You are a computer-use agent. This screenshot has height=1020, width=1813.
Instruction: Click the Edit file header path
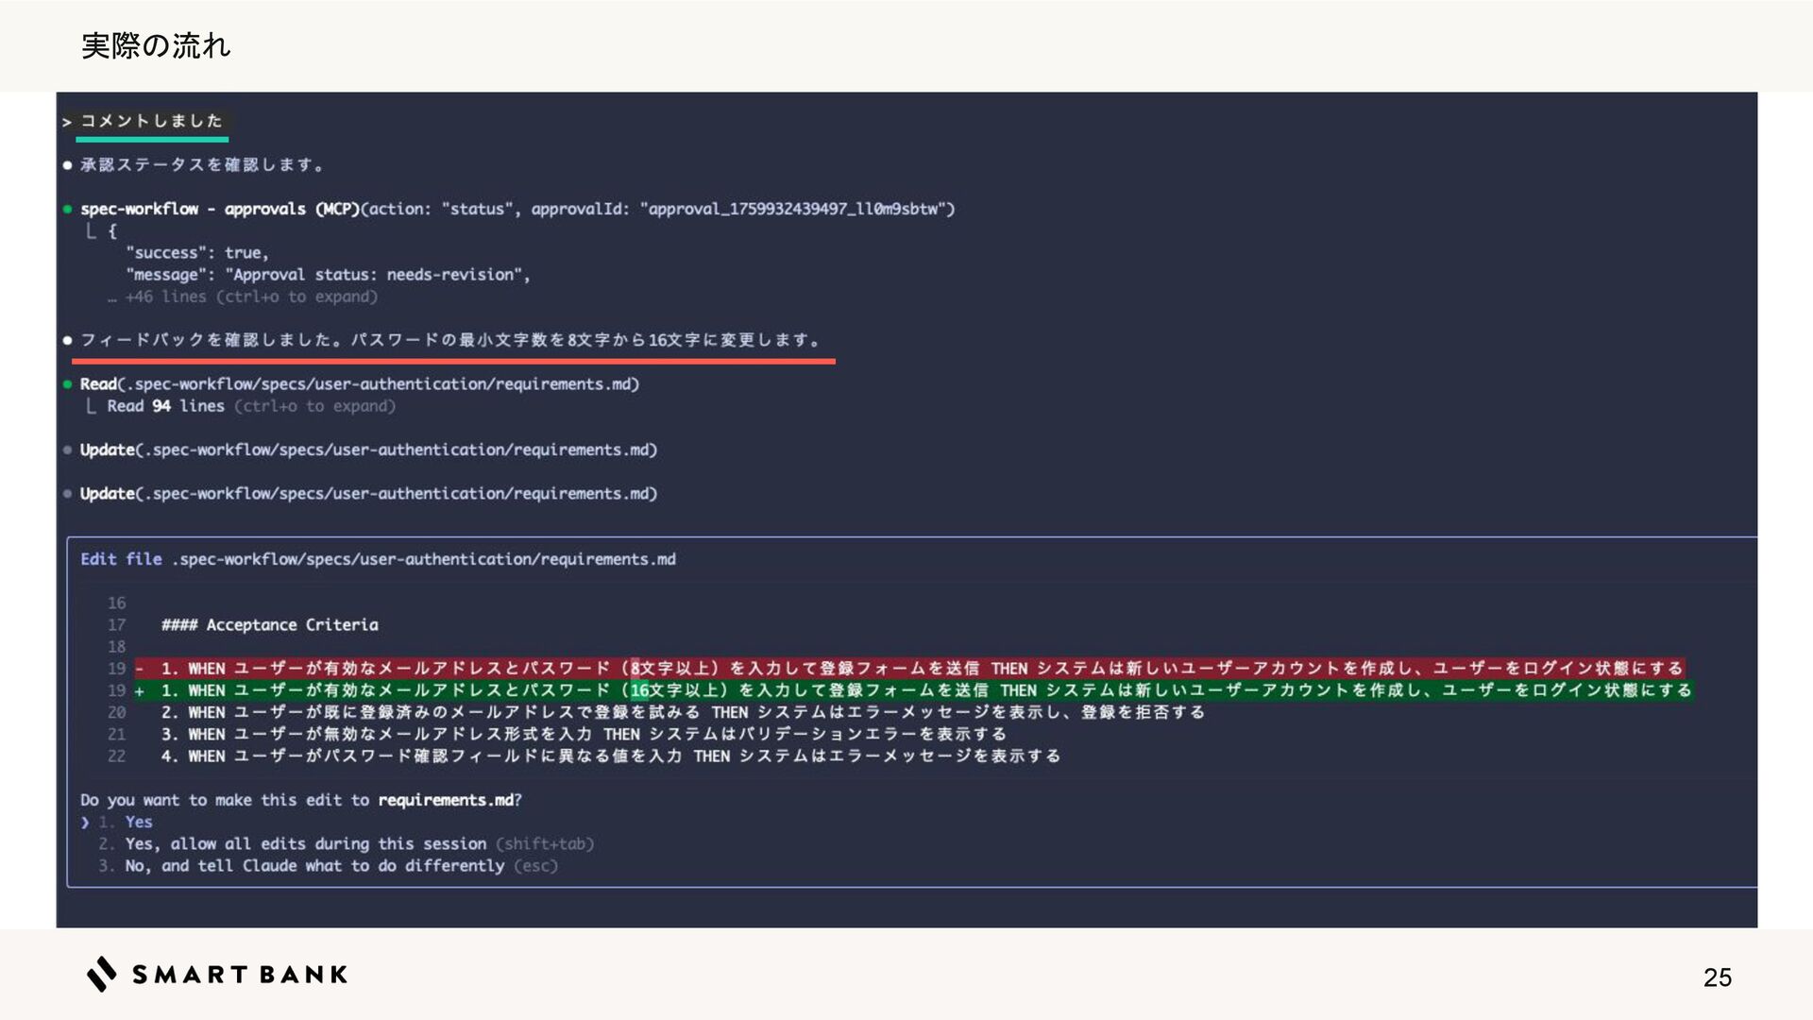coord(425,559)
